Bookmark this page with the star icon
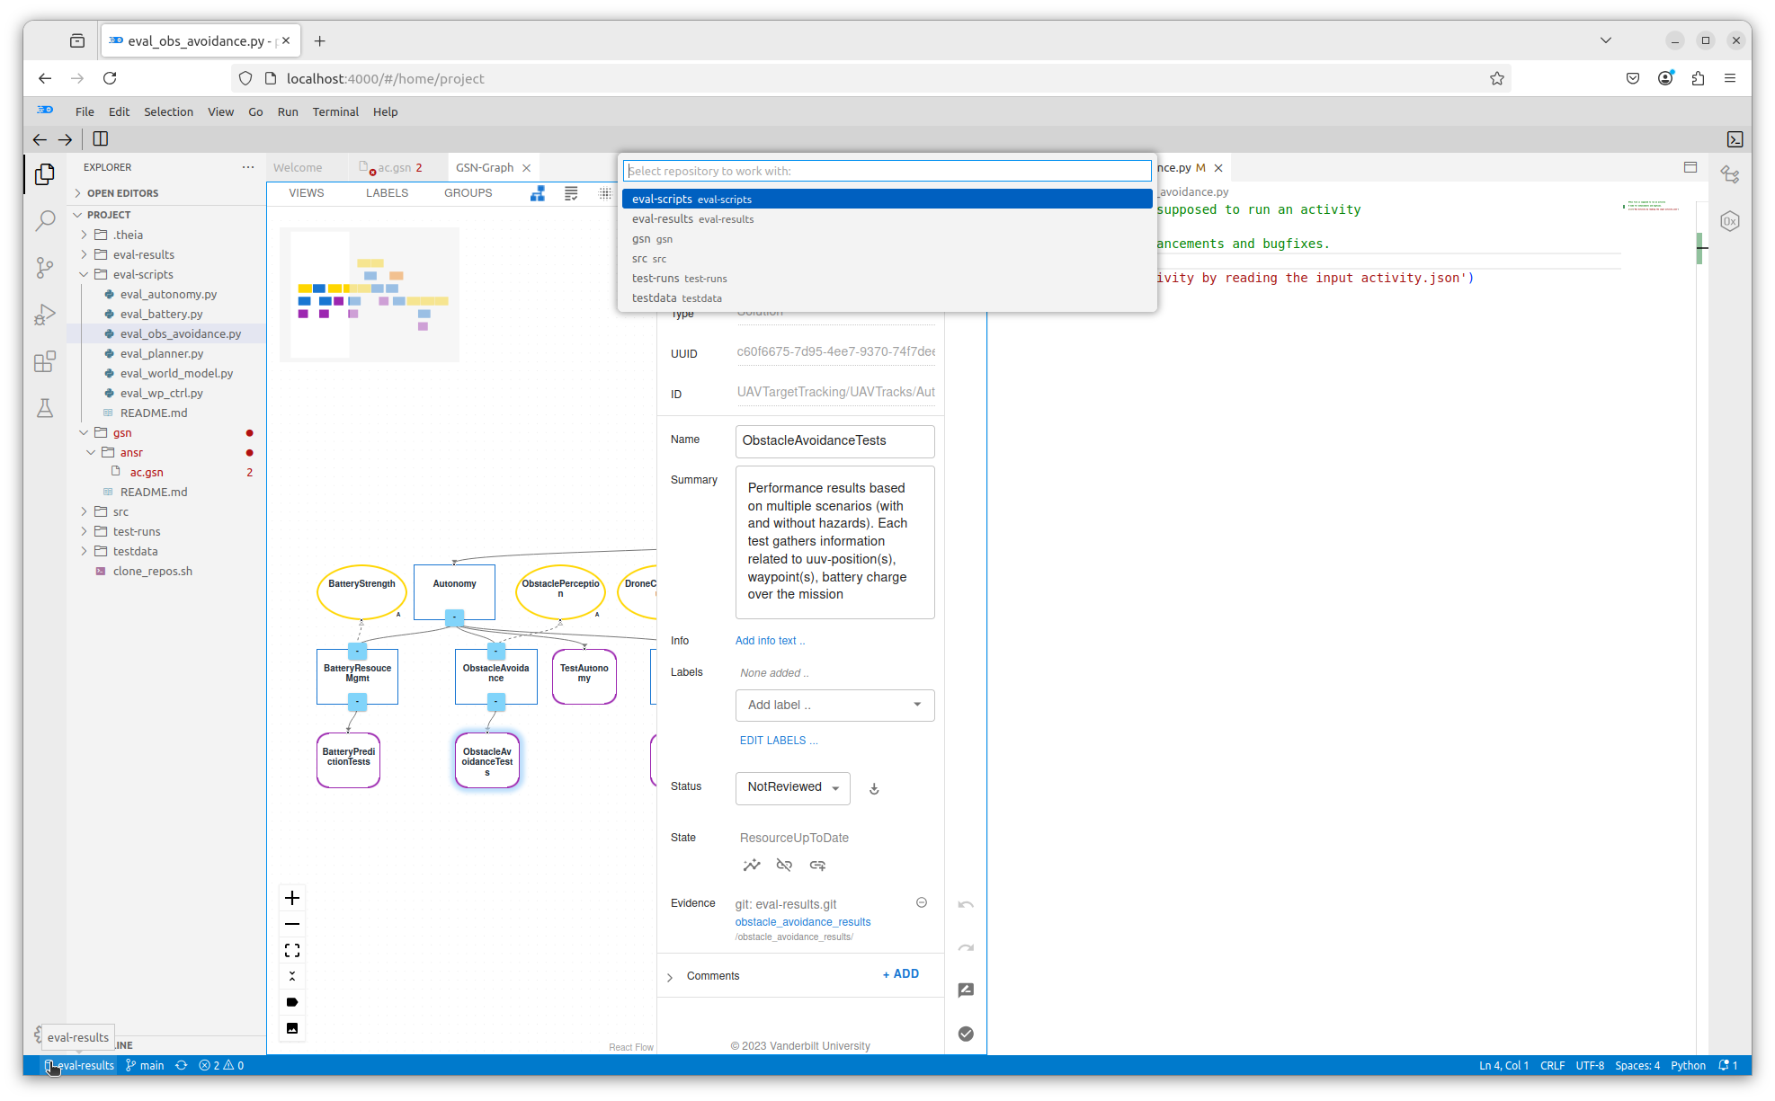 pyautogui.click(x=1497, y=79)
